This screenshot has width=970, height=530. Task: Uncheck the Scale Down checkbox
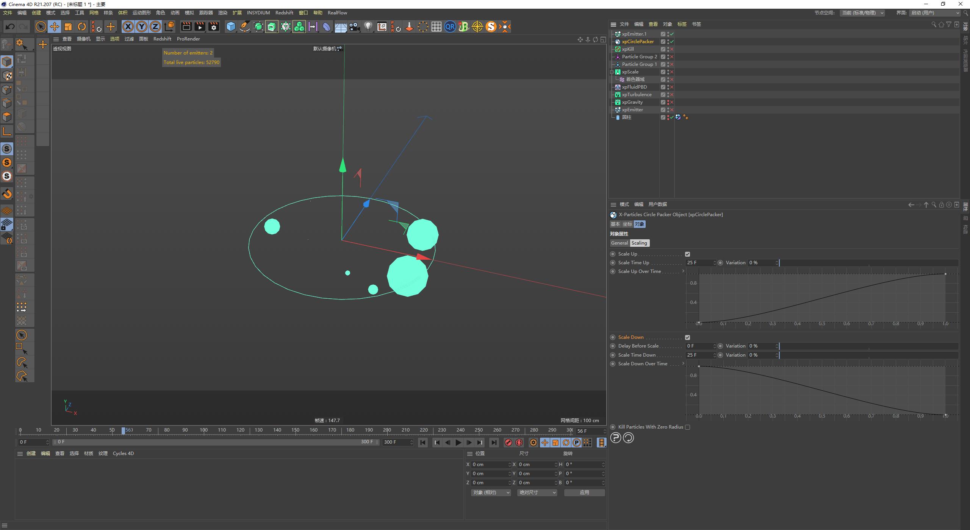point(688,337)
